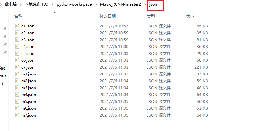Select the c5.json file name
Viewport: 273px width, 131px height.
(28, 54)
